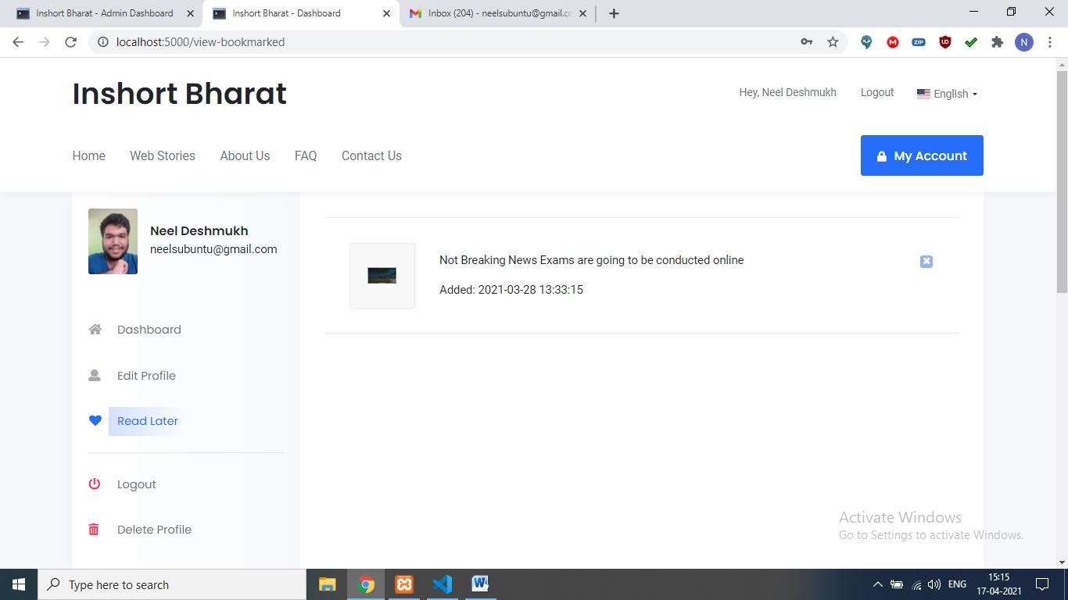Viewport: 1068px width, 600px height.
Task: Open Chrome extensions puzzle icon
Action: point(997,42)
